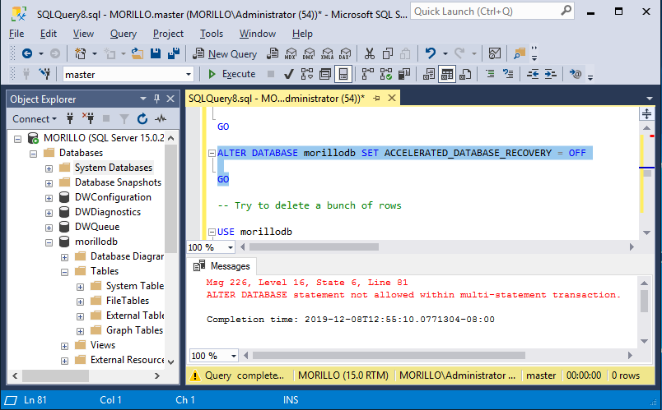The width and height of the screenshot is (662, 410).
Task: Click the Find in Files icon
Action: pyautogui.click(x=520, y=53)
